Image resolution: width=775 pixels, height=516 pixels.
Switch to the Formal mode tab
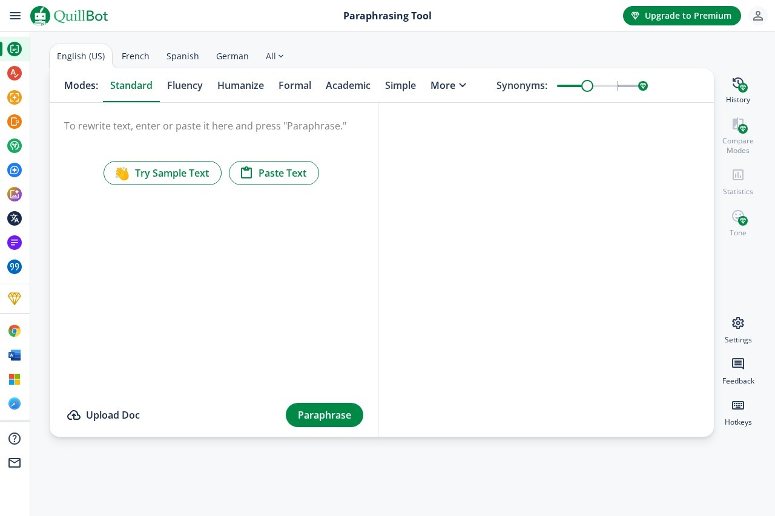point(295,85)
